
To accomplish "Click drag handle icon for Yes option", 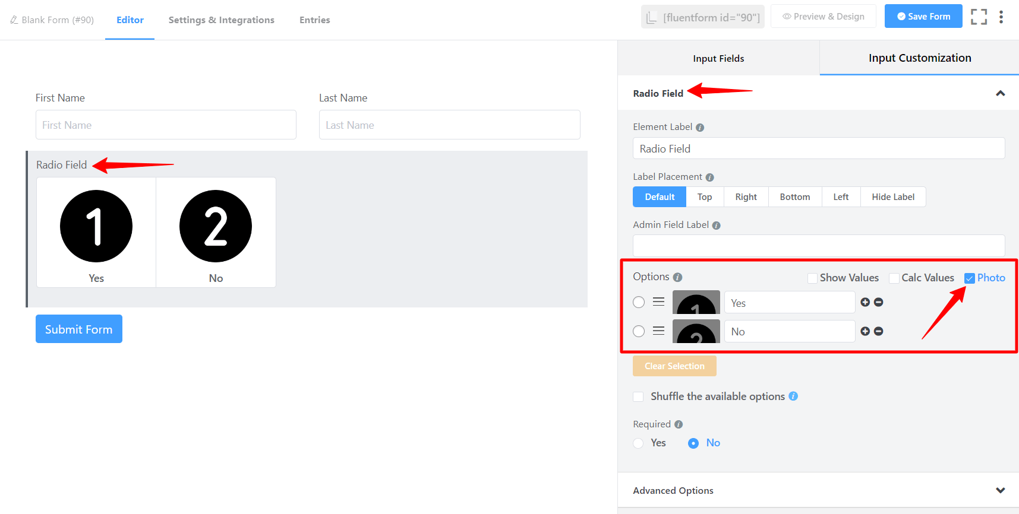I will point(658,302).
